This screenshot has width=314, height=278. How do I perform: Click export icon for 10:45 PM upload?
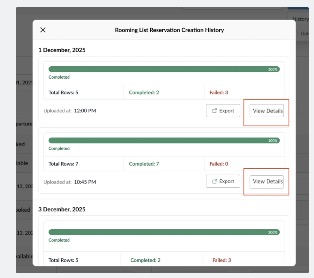tap(214, 181)
